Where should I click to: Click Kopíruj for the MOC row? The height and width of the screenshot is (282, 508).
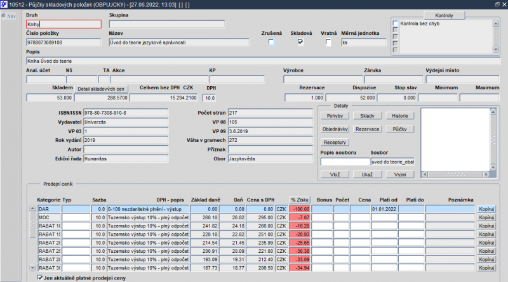click(486, 217)
